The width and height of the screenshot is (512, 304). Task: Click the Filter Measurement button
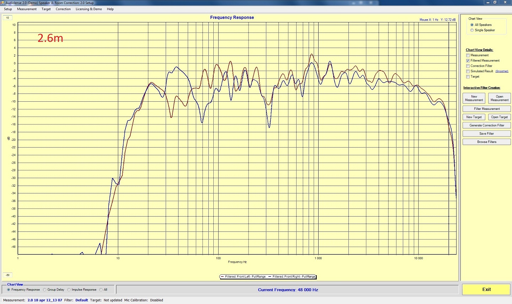(487, 109)
